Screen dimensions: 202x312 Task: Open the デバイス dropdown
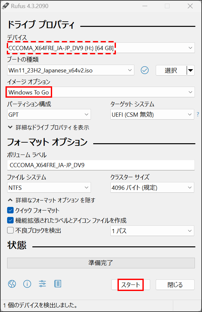[x=101, y=48]
